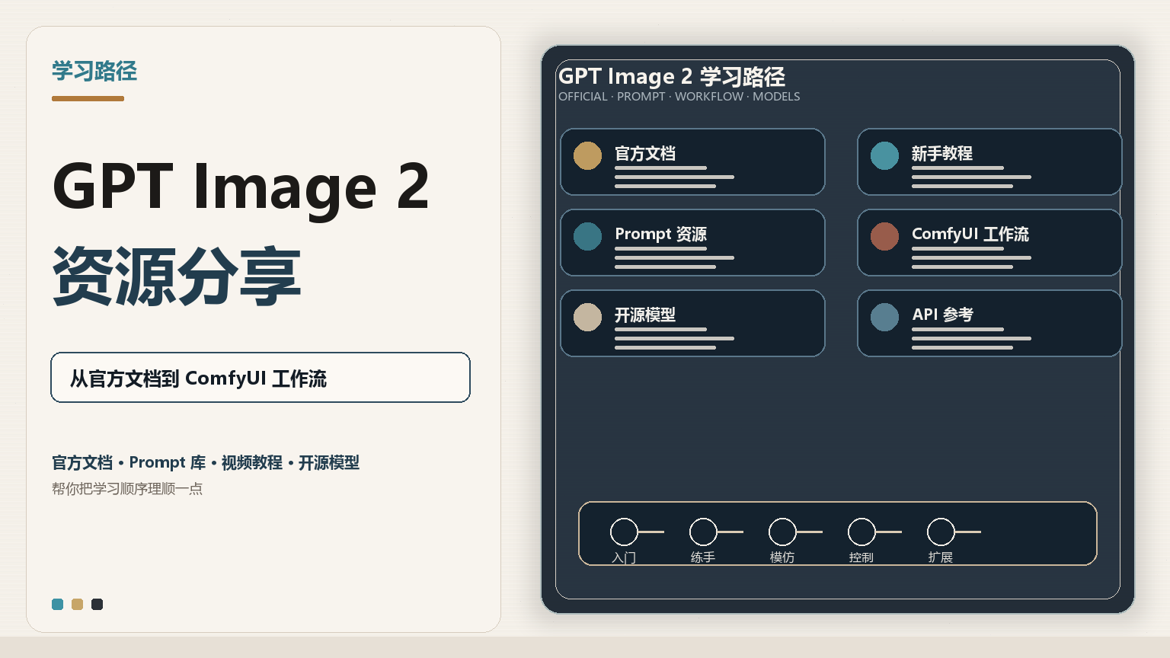Click the 资源分享 headline

coord(177,276)
